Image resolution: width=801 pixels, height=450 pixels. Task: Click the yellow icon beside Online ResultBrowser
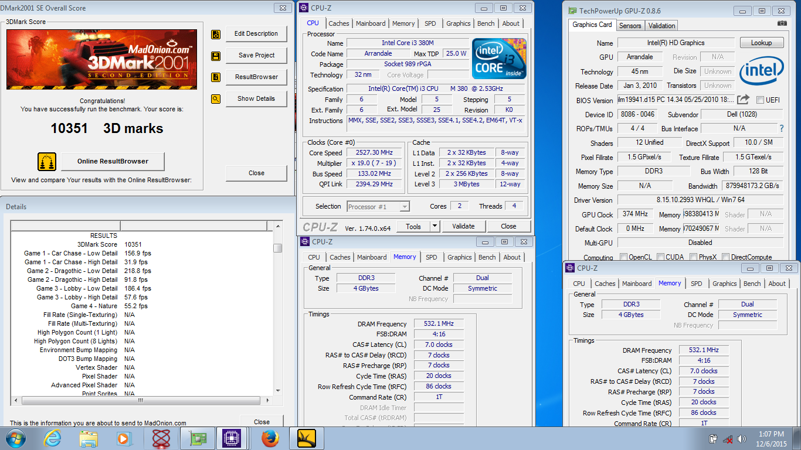47,161
